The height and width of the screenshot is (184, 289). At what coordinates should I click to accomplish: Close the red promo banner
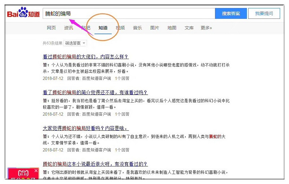(x=36, y=170)
